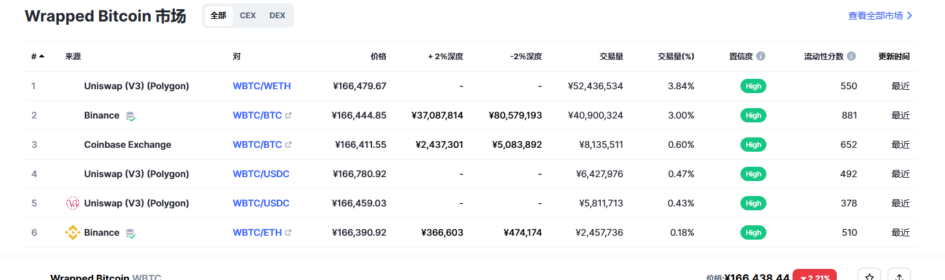Click High badge in the WBTC/ETH row
Viewport: 945px width, 280px height.
pyautogui.click(x=753, y=232)
